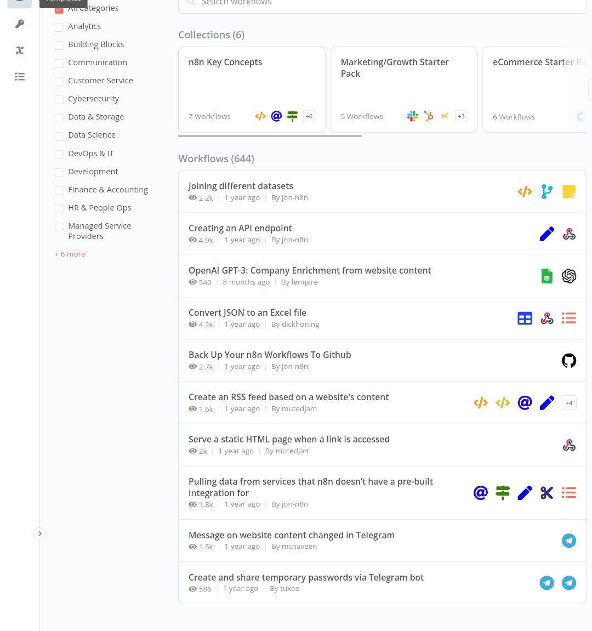This screenshot has width=592, height=631.
Task: Open Marketing/Growth Starter Pack collection
Action: (x=404, y=89)
